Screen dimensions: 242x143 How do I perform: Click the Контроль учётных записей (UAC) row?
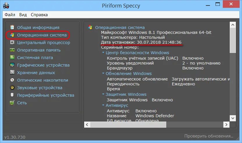point(155,58)
